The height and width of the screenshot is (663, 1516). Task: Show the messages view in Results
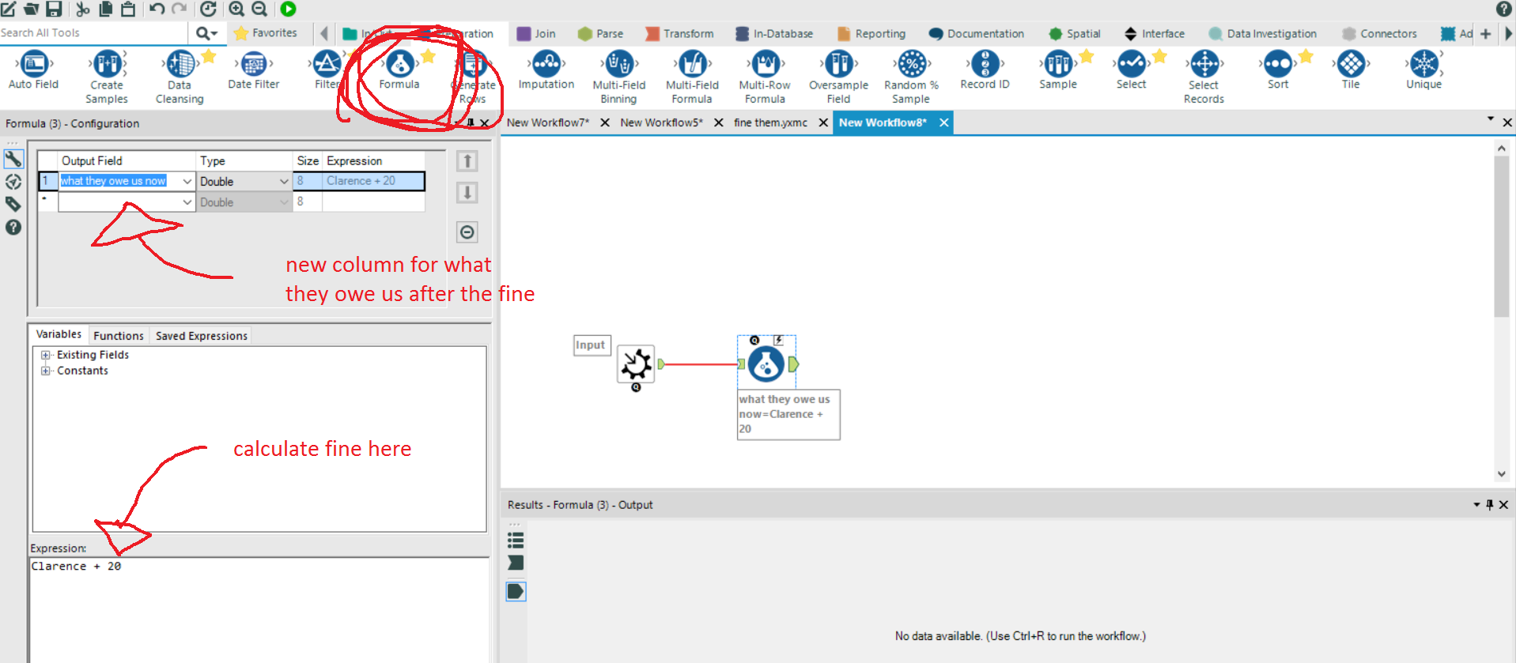516,563
